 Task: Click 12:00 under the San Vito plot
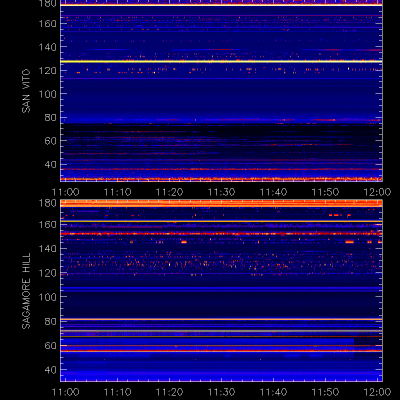pos(377,192)
